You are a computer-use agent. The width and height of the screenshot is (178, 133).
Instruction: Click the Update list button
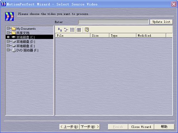click(x=161, y=22)
